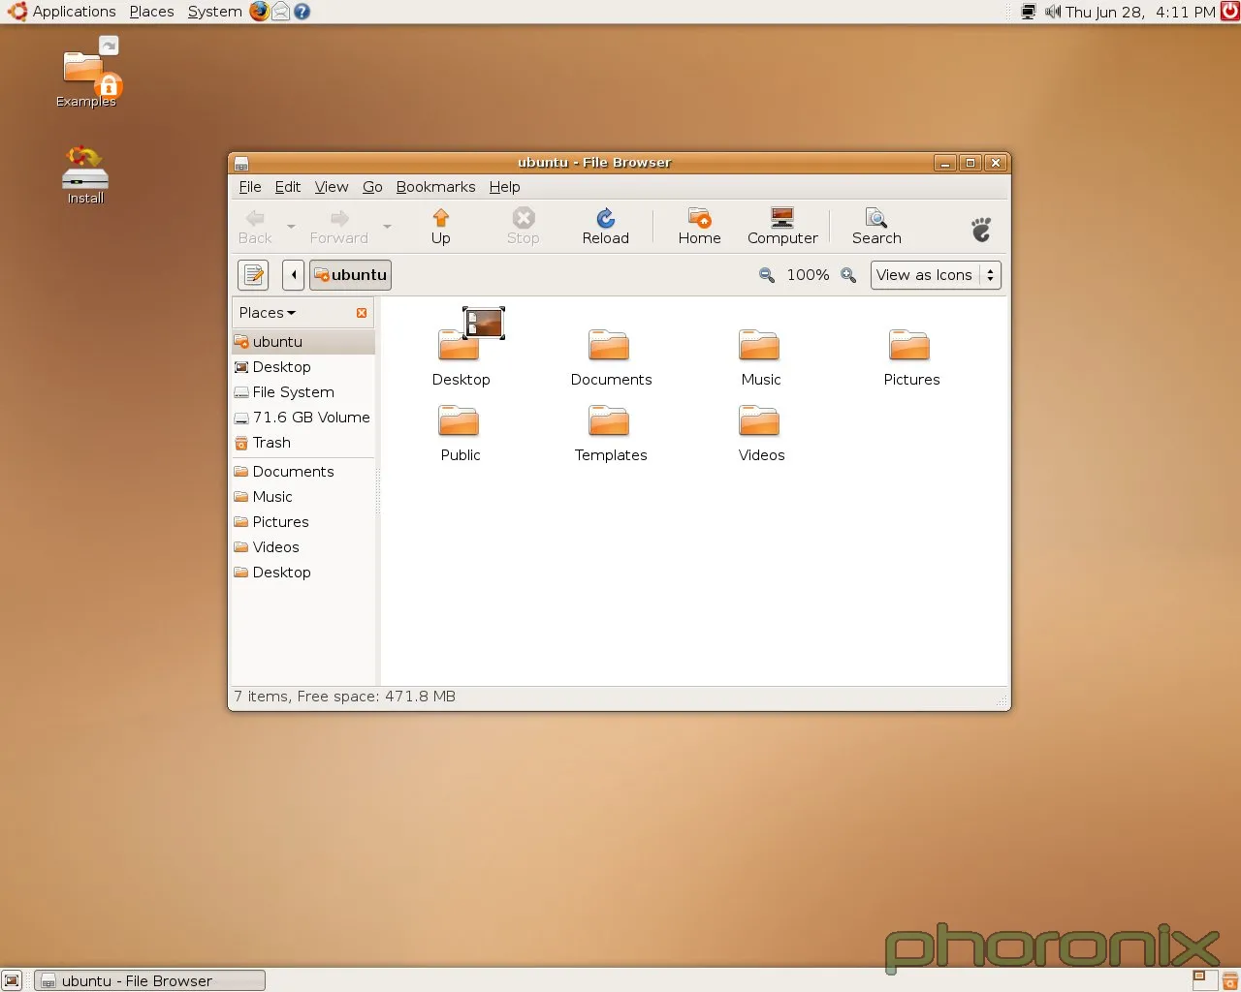Open Trash in the sidebar

(x=302, y=443)
